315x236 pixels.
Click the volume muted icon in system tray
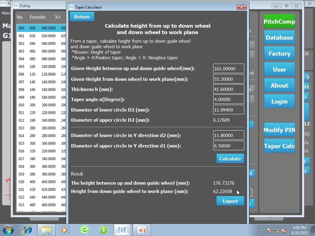[284, 230]
